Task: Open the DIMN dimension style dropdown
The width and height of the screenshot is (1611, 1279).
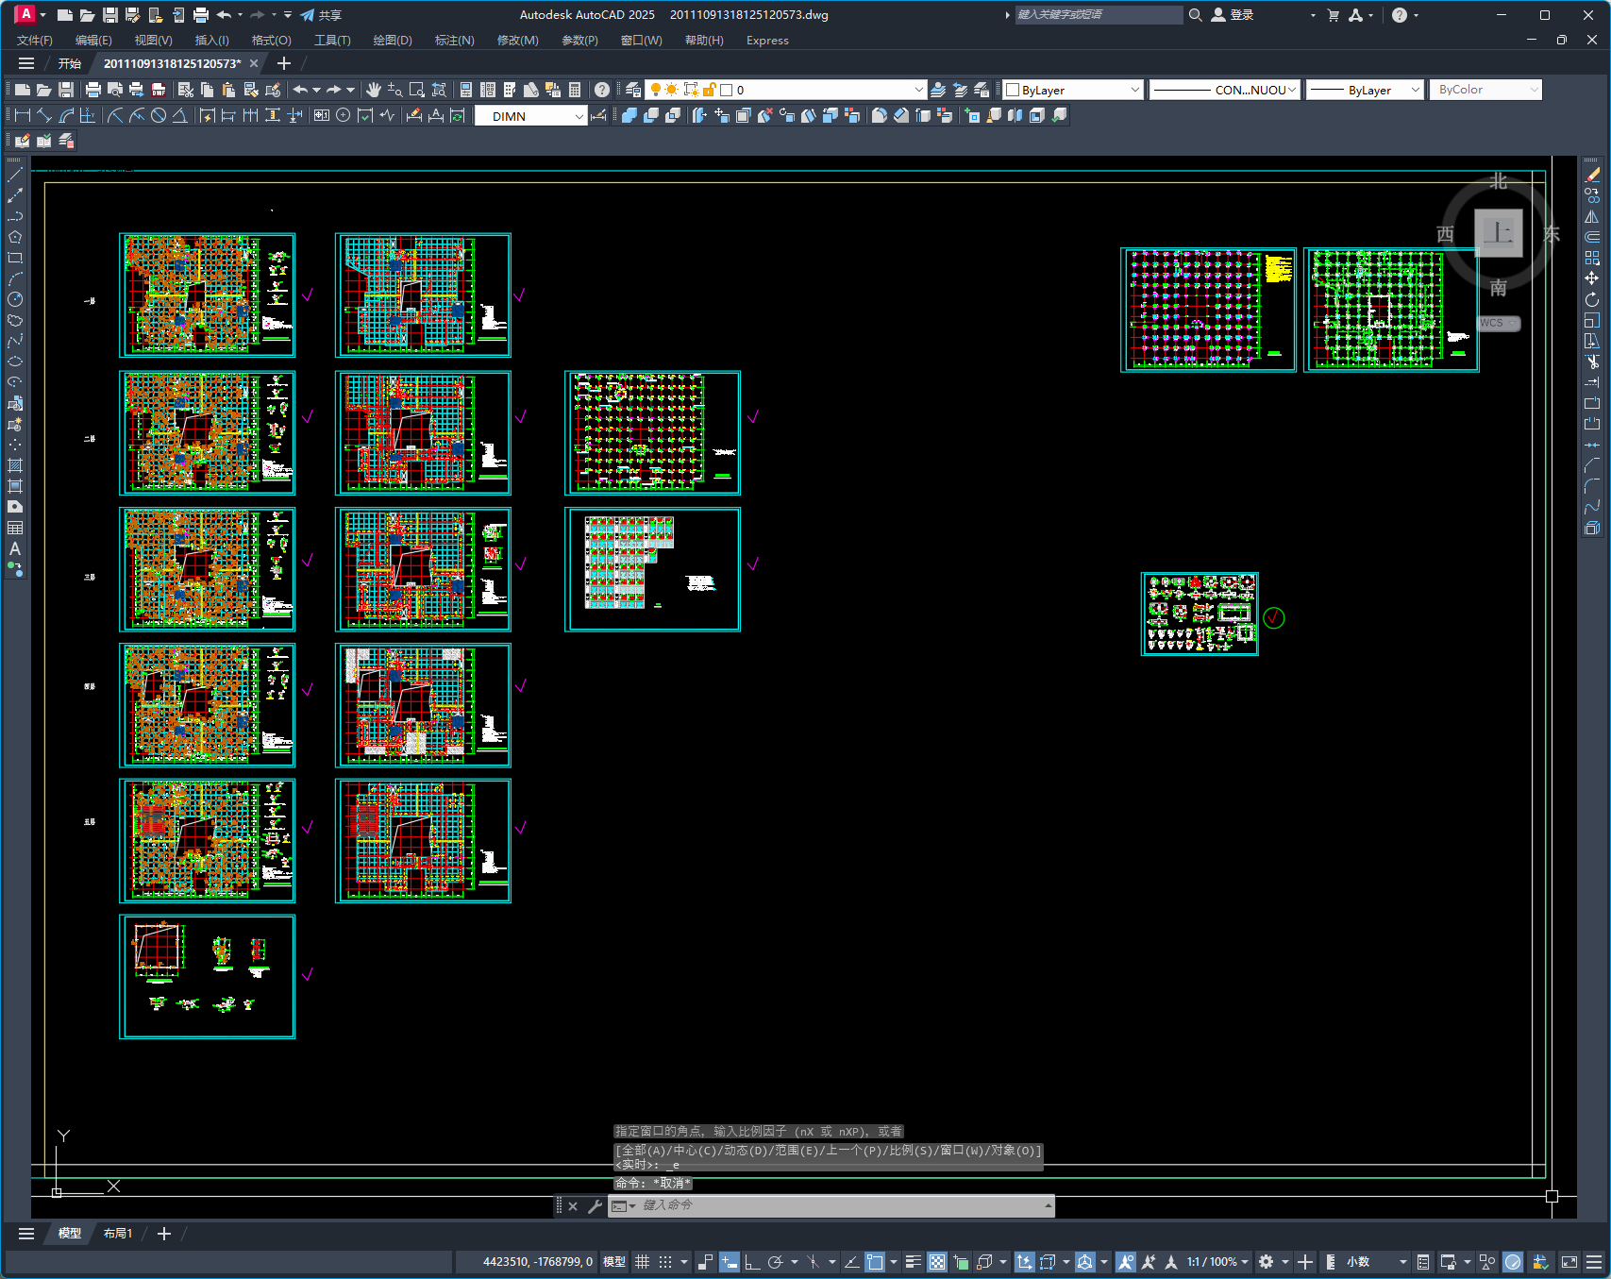Action: tap(530, 116)
